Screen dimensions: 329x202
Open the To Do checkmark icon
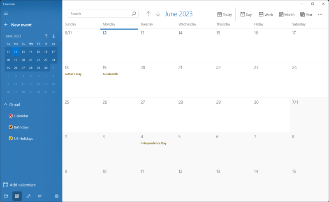click(40, 196)
